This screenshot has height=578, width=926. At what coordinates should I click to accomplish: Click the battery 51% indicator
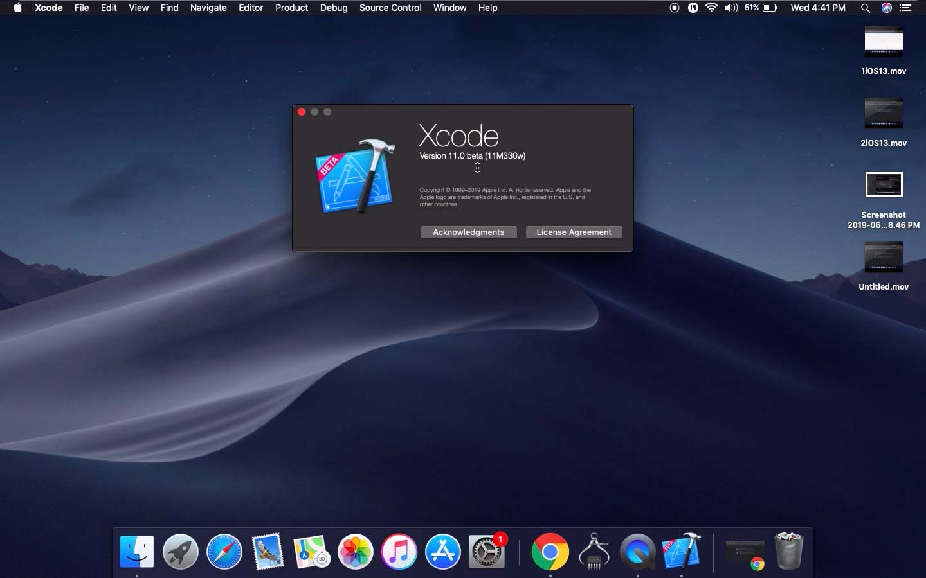761,8
